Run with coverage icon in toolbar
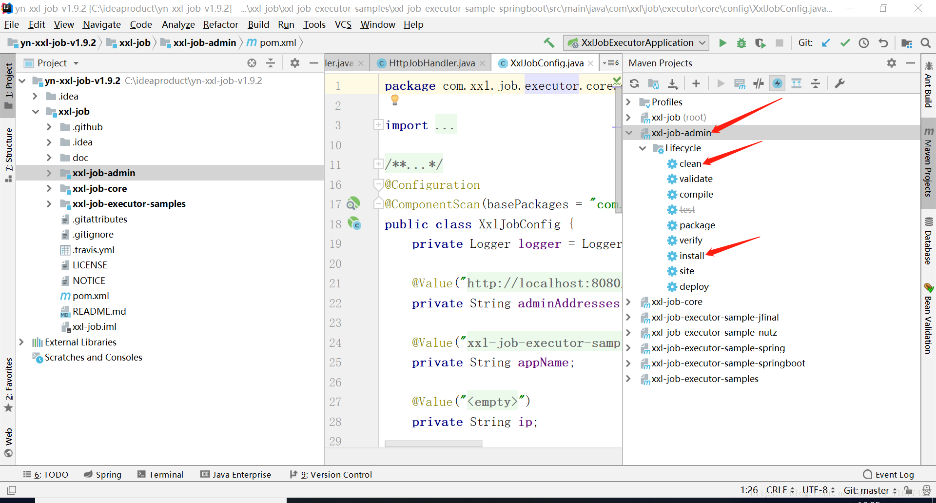The image size is (936, 503). pyautogui.click(x=760, y=43)
